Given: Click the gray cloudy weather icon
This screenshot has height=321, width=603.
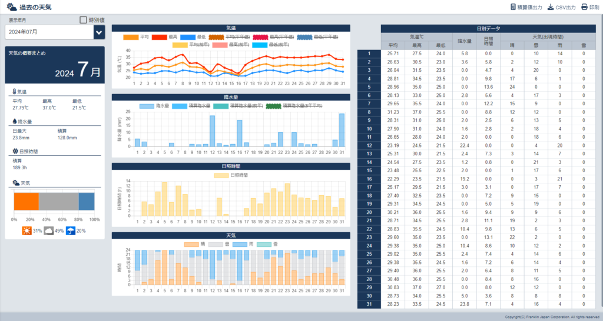Looking at the screenshot, I should pos(49,230).
